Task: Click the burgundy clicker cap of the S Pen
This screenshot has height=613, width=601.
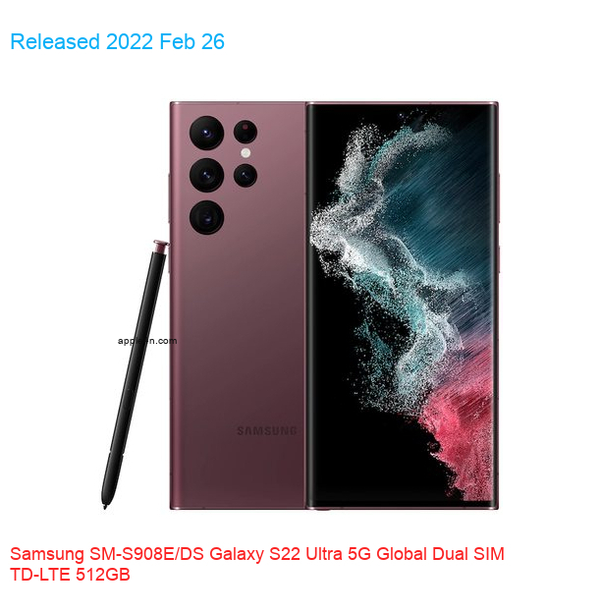Action: (161, 247)
